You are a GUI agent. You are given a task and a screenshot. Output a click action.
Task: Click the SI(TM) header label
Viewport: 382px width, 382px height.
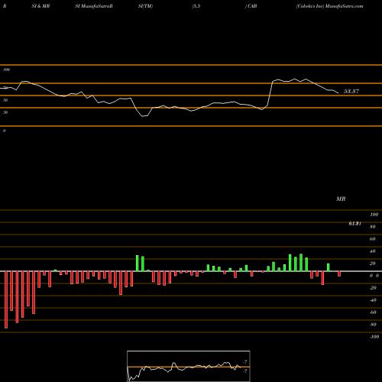145,6
